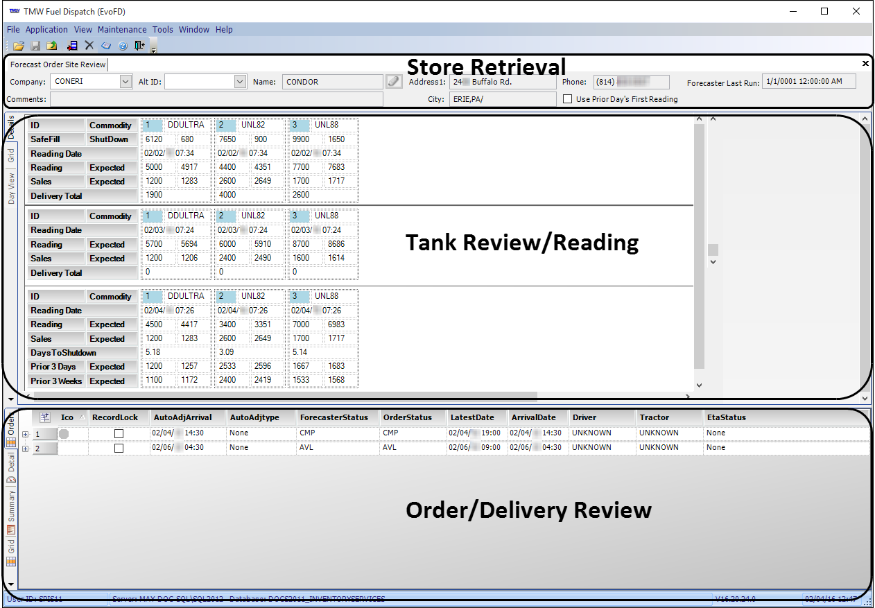The height and width of the screenshot is (608, 875).
Task: Click the exit door toolbar icon
Action: pyautogui.click(x=140, y=46)
